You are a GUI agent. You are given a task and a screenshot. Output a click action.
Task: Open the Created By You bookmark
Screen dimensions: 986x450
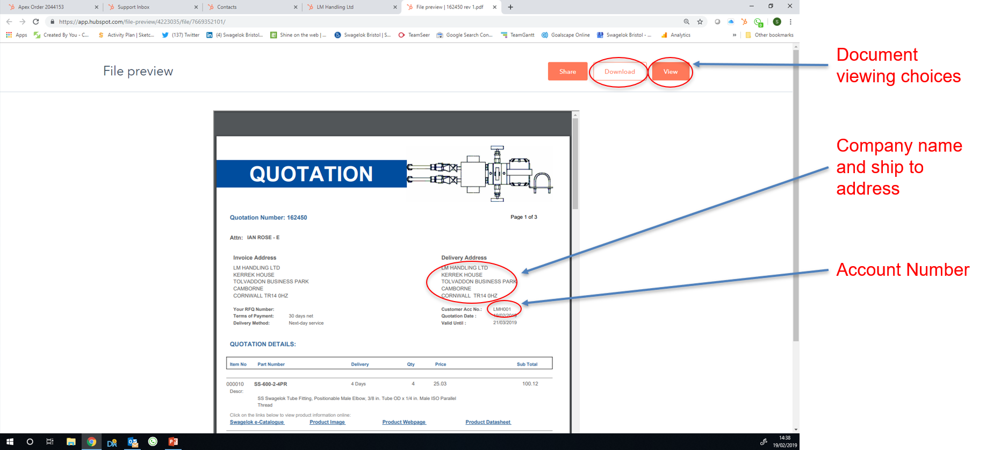[61, 35]
